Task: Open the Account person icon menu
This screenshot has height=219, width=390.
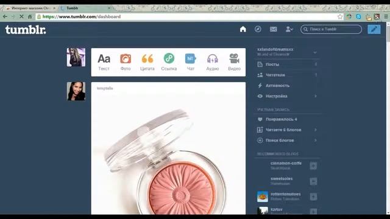Action: tap(289, 29)
